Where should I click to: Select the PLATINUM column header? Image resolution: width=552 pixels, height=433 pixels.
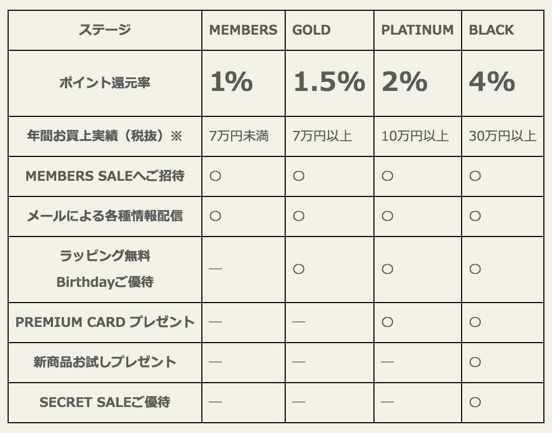coord(418,30)
